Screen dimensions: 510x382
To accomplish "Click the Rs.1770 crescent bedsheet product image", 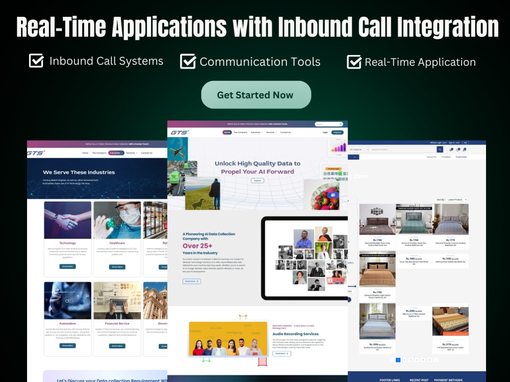I will coord(450,219).
